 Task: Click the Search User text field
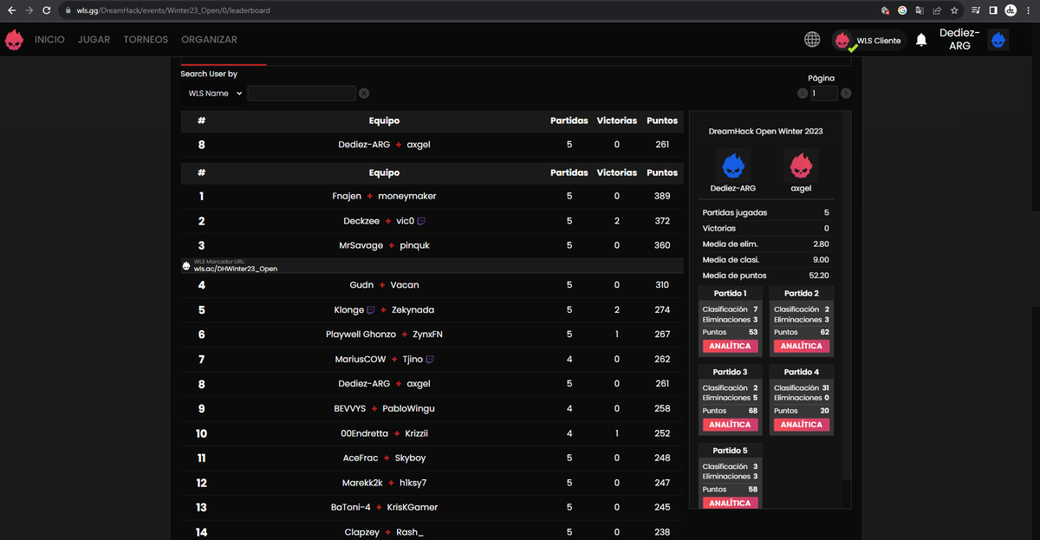[302, 94]
